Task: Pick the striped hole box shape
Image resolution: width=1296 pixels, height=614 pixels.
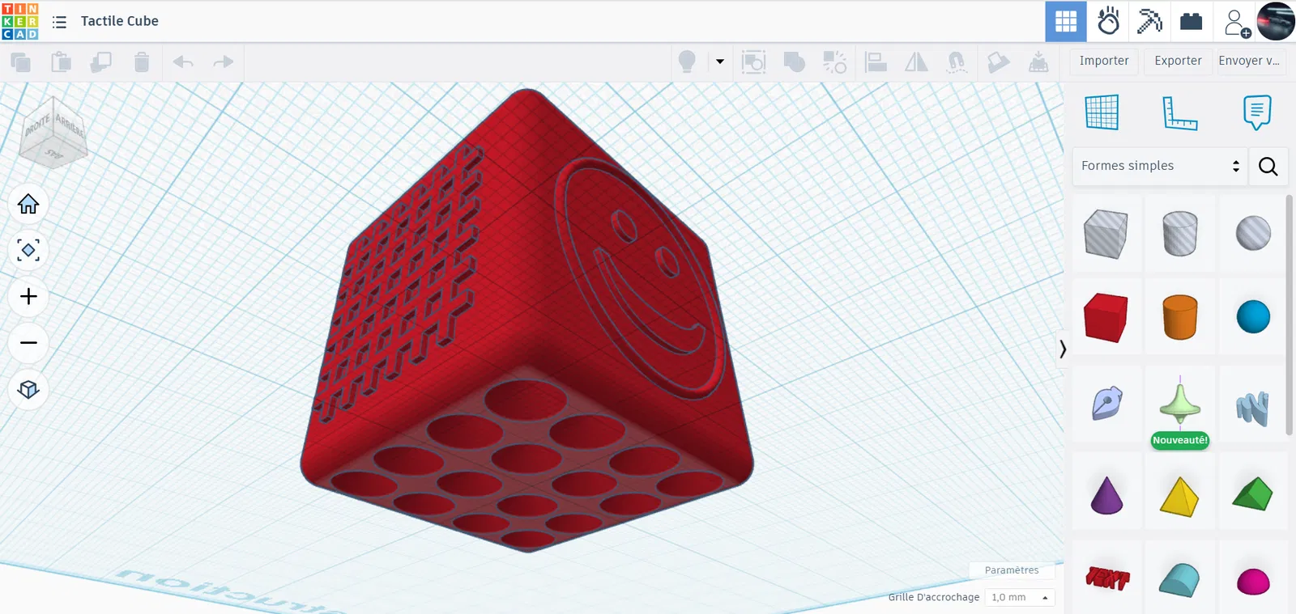Action: [x=1106, y=234]
